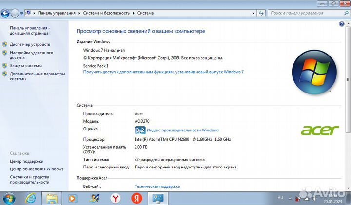Click the 'Service Pack 1' text
Image resolution: width=351 pixels, height=205 pixels.
(x=96, y=66)
